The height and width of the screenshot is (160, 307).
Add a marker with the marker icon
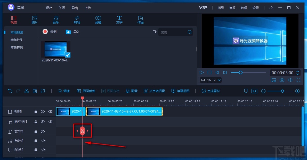pyautogui.click(x=246, y=91)
